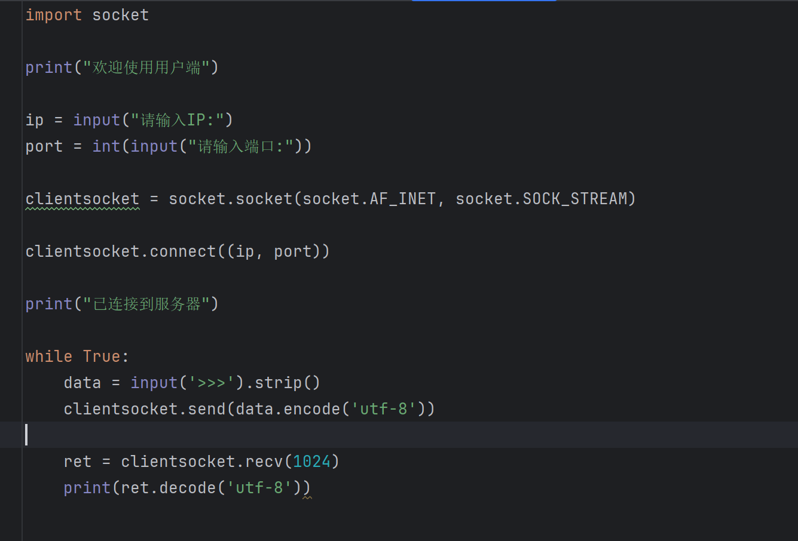
Task: Click the while keyword
Action: 48,356
